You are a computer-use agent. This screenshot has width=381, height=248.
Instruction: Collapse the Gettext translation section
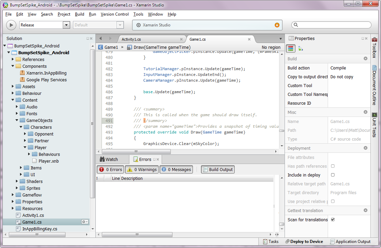(365, 210)
